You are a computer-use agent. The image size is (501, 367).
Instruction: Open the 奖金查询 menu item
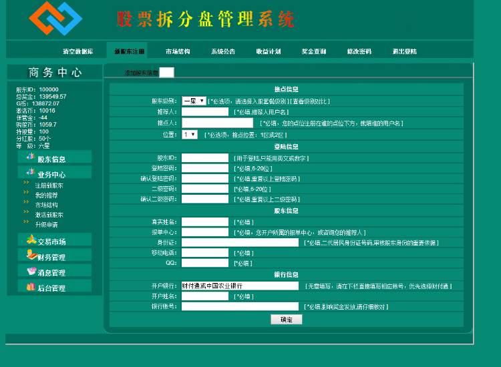tap(314, 51)
